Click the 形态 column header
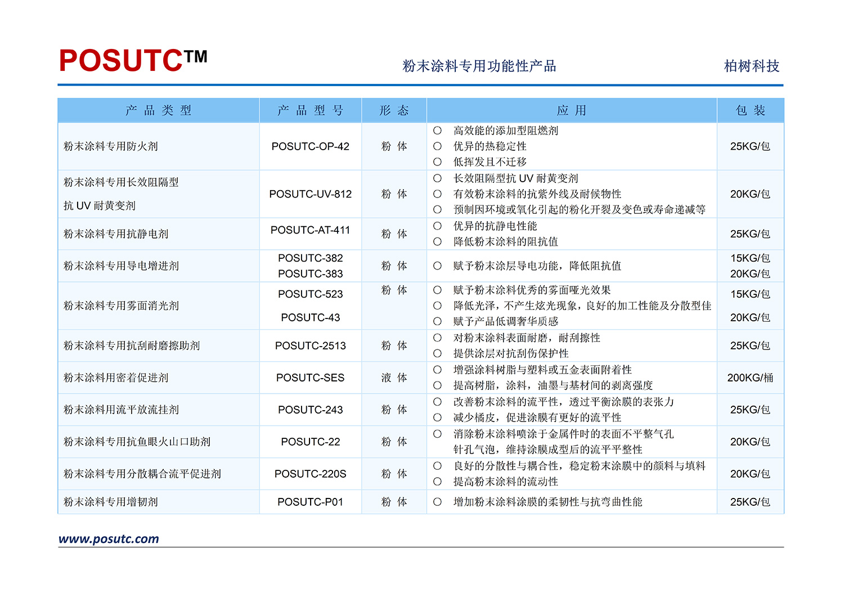 (394, 110)
